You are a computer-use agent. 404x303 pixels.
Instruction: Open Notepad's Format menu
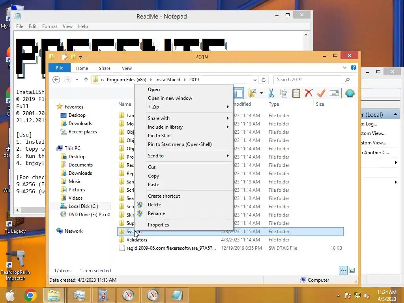(49, 26)
